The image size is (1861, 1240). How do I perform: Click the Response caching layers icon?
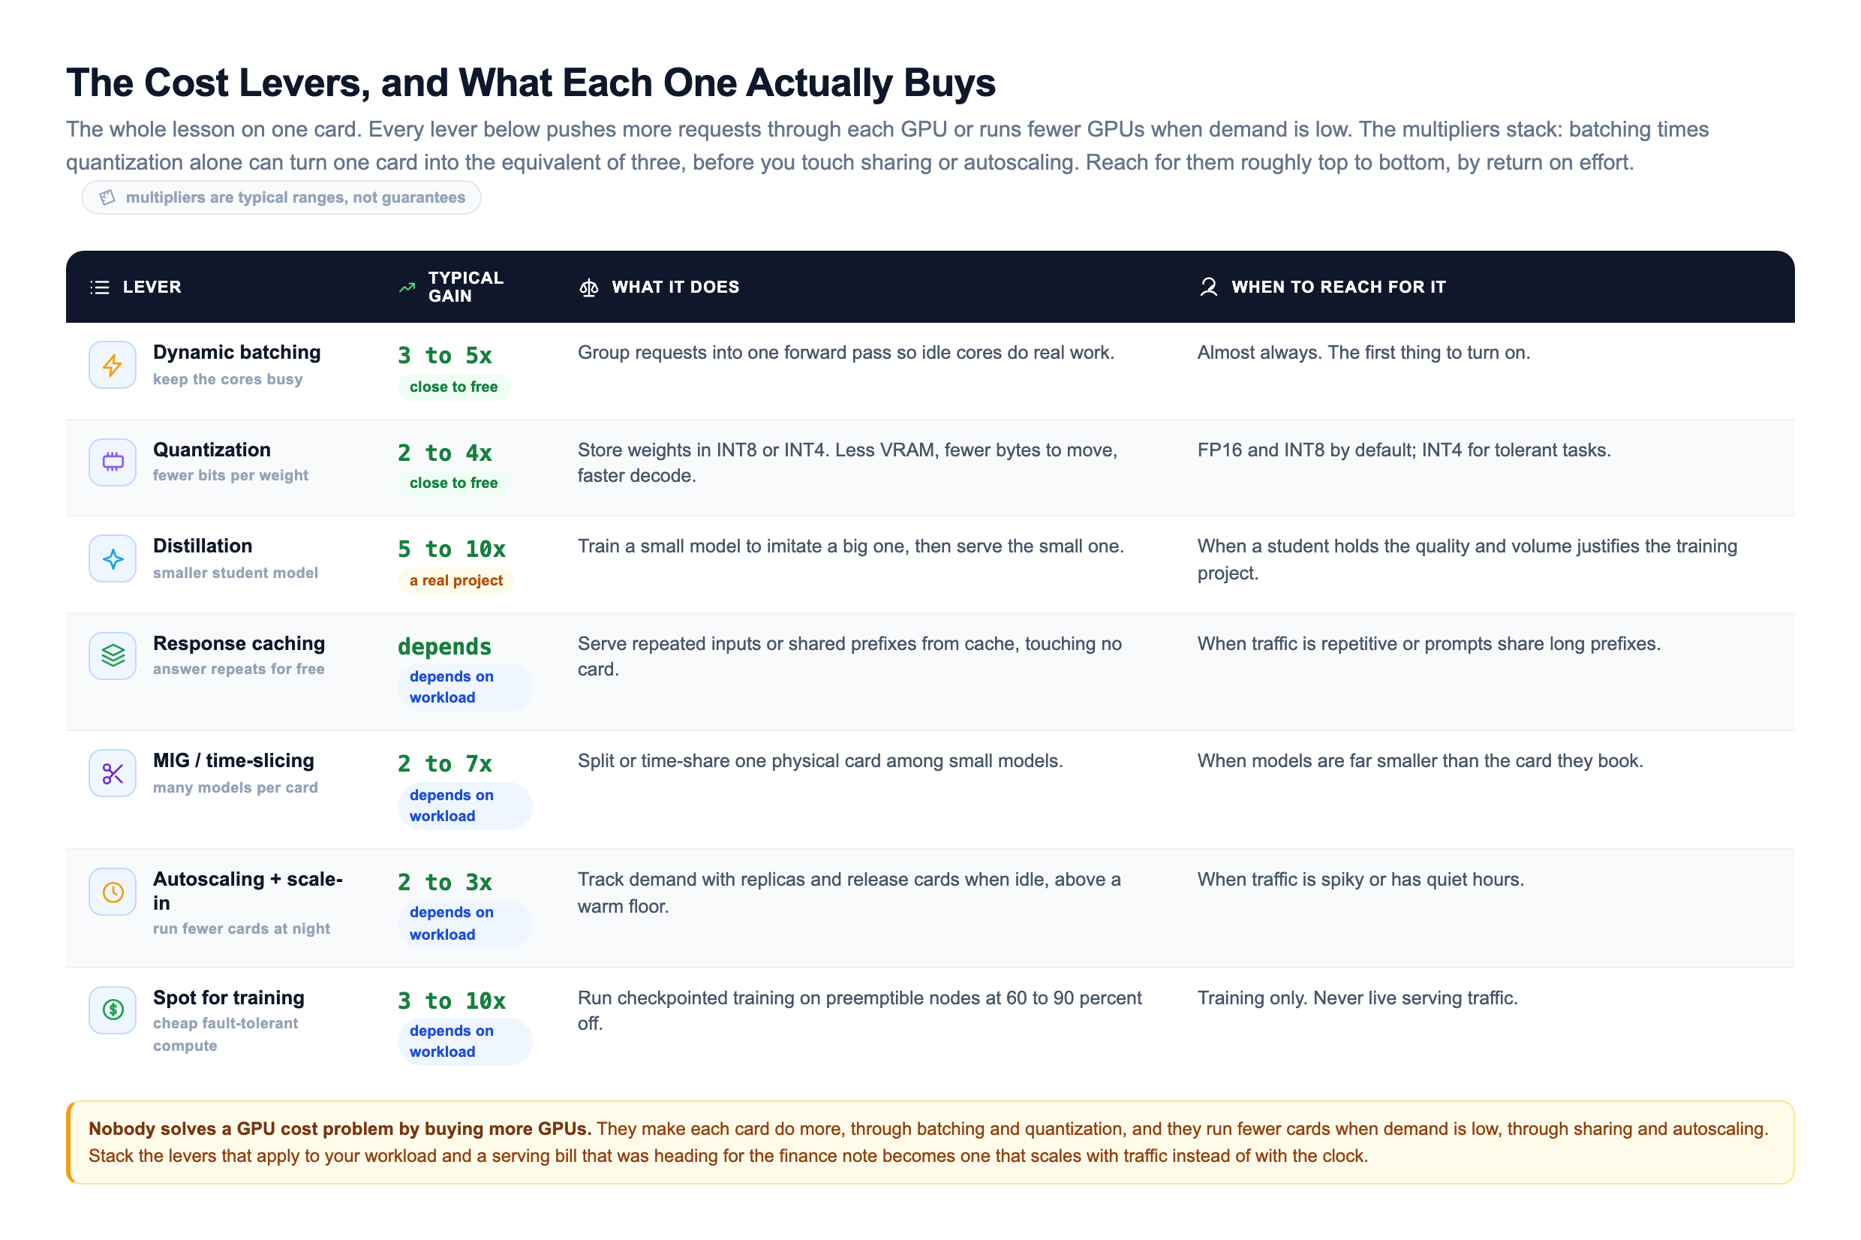(x=113, y=655)
